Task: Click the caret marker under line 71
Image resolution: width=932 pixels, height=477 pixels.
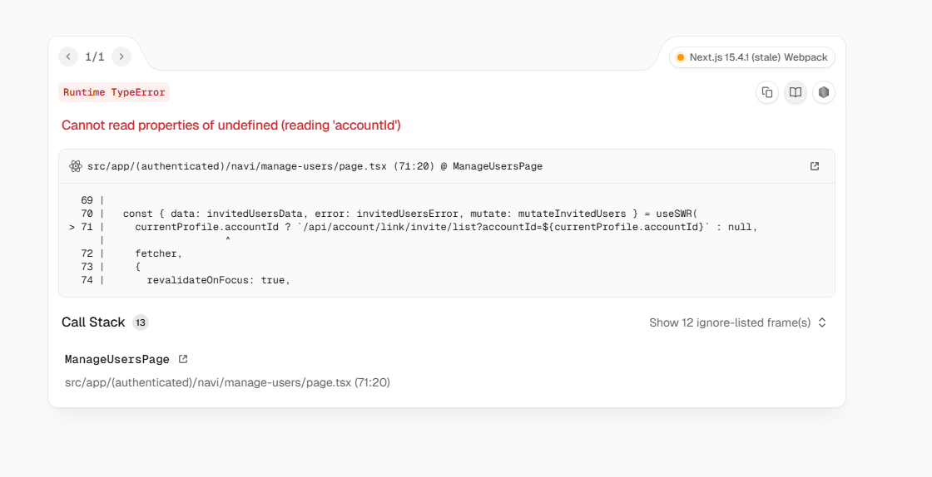Action: pos(228,240)
